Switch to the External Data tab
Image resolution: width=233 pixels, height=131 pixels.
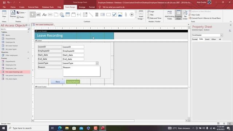coord(33,7)
